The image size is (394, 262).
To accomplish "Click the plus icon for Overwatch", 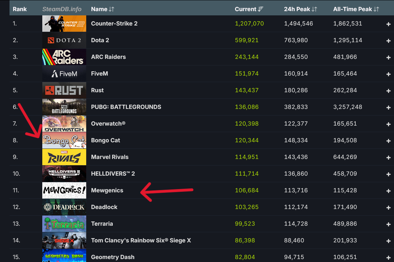I will point(388,124).
